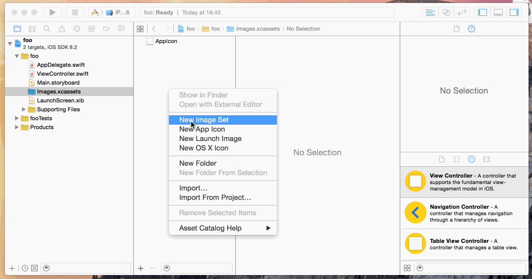Go back in editor history

154,29
